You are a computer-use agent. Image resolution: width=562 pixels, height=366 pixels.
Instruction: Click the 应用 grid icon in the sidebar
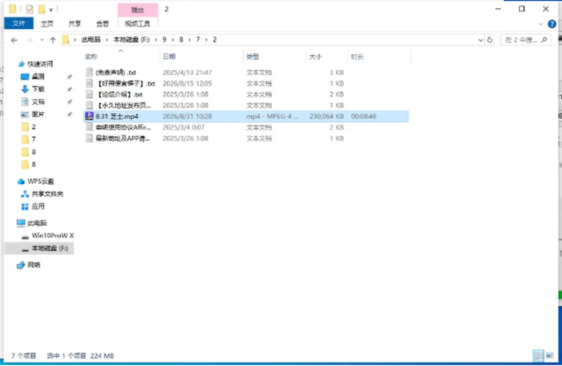pos(25,206)
